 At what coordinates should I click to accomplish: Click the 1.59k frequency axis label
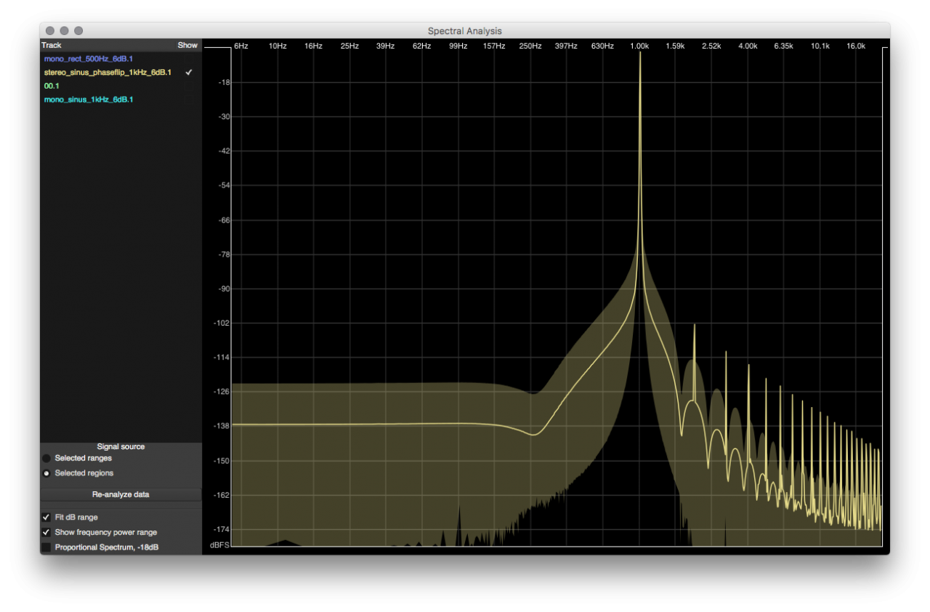(676, 46)
